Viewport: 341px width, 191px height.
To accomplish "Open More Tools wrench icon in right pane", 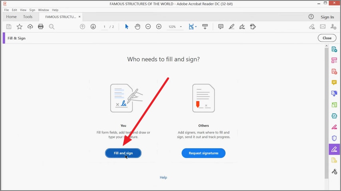I will coord(334,171).
